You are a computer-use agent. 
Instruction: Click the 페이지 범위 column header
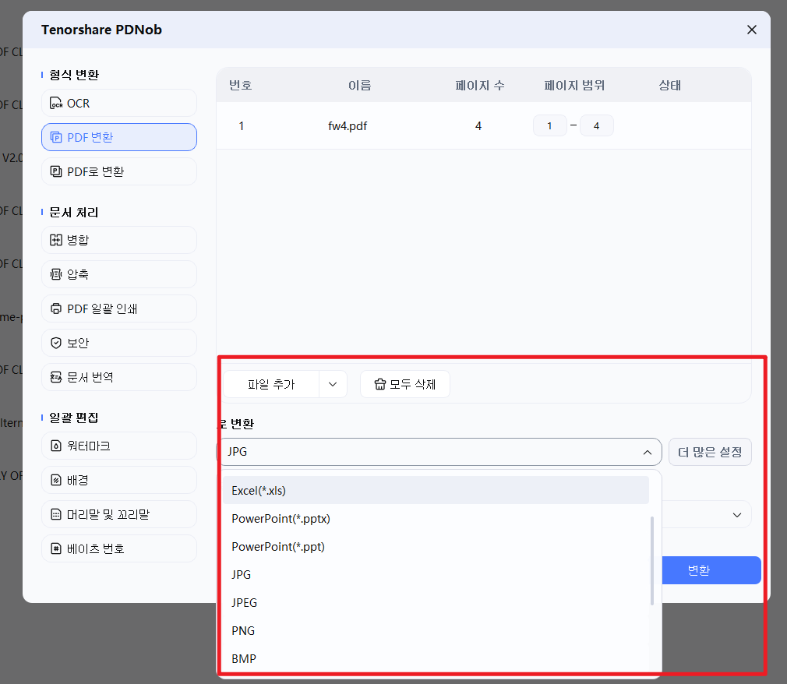tap(574, 86)
